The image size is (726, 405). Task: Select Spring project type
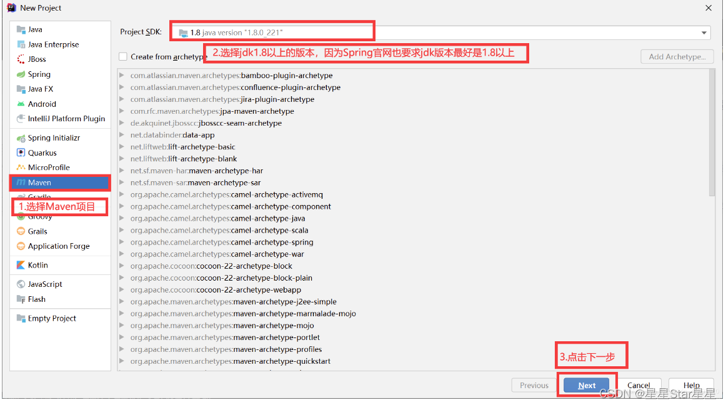coord(60,74)
